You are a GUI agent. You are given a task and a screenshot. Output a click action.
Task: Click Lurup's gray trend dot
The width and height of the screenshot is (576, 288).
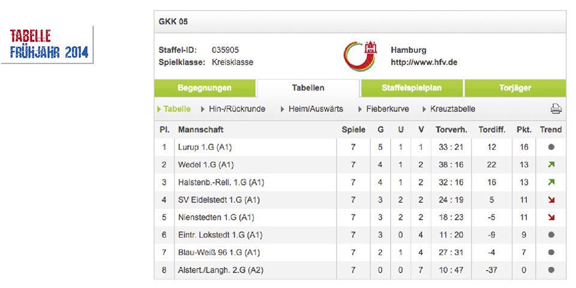pyautogui.click(x=551, y=147)
